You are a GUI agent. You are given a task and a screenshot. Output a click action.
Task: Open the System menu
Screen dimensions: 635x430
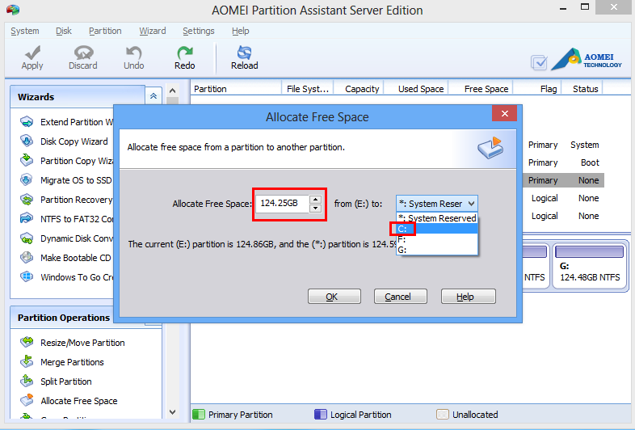(25, 31)
